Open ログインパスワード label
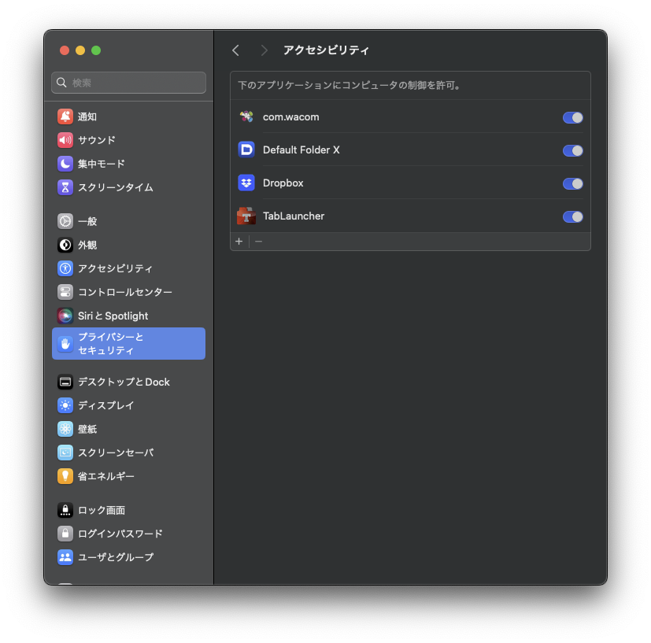 [120, 534]
